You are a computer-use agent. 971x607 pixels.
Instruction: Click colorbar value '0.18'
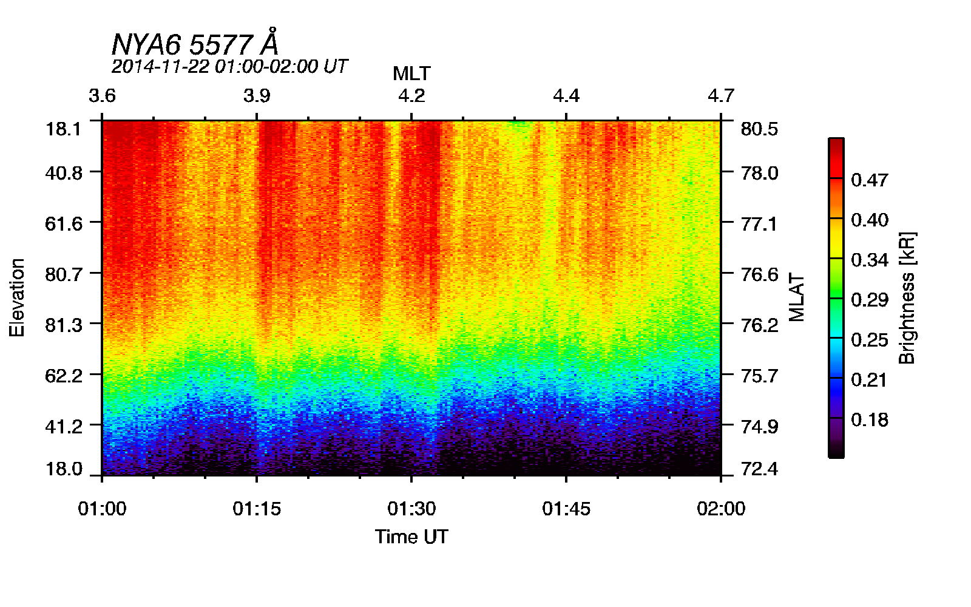[x=869, y=420]
